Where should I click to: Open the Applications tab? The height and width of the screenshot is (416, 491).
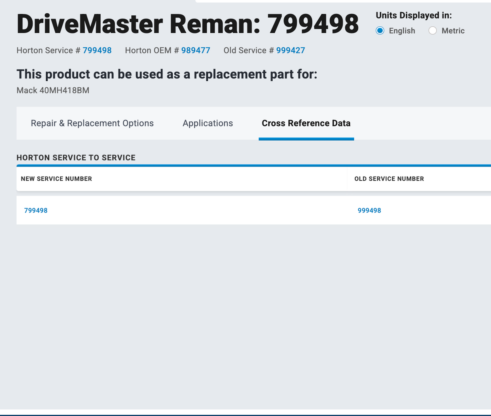[207, 123]
